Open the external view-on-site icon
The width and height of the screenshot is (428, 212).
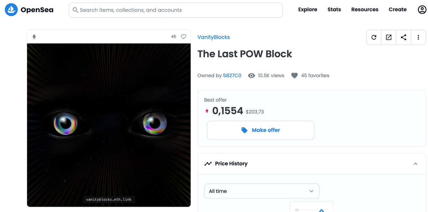pyautogui.click(x=389, y=37)
